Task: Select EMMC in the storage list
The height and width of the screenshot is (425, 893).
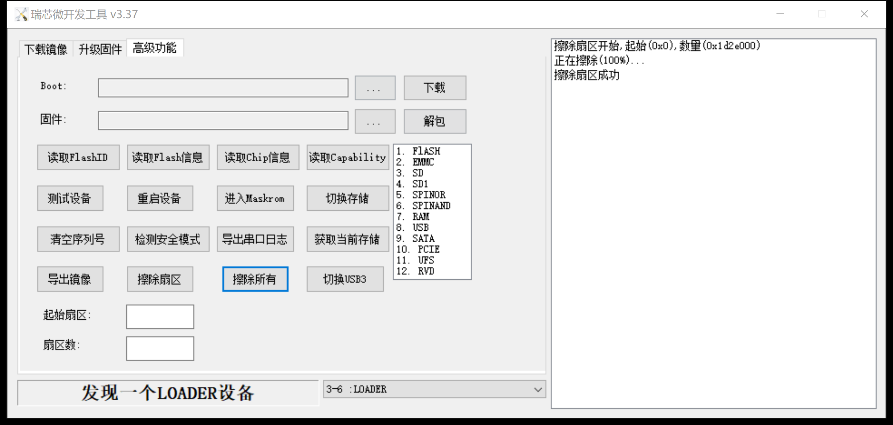Action: click(x=423, y=162)
